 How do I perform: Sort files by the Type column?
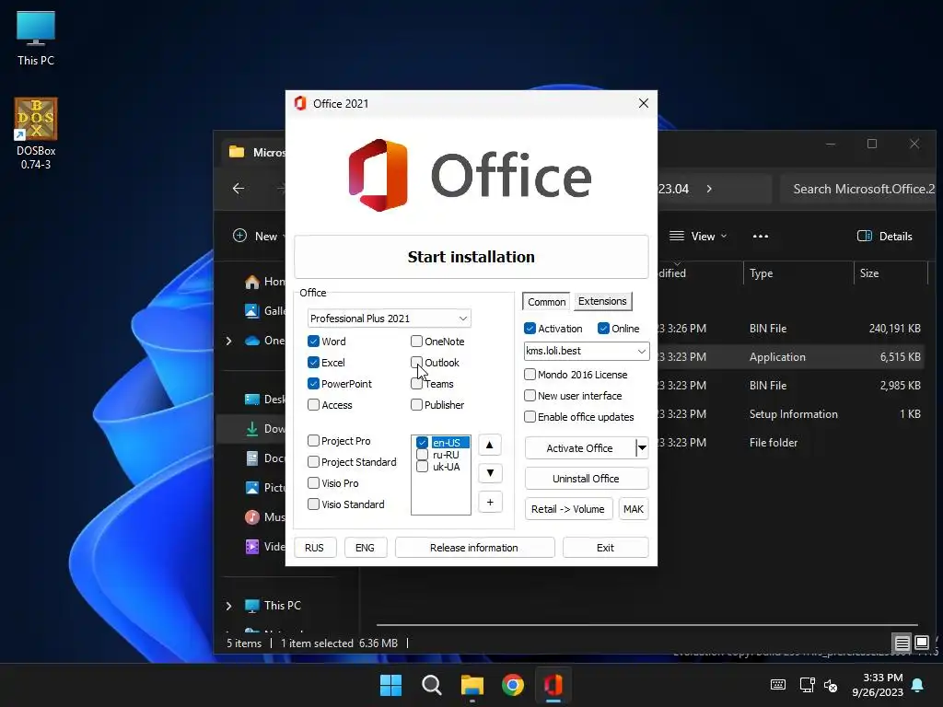click(797, 273)
